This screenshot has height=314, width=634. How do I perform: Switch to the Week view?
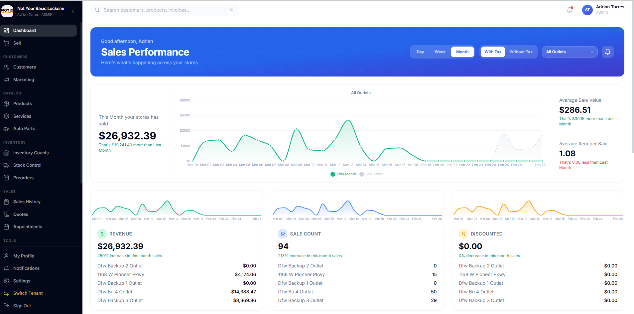(x=440, y=52)
